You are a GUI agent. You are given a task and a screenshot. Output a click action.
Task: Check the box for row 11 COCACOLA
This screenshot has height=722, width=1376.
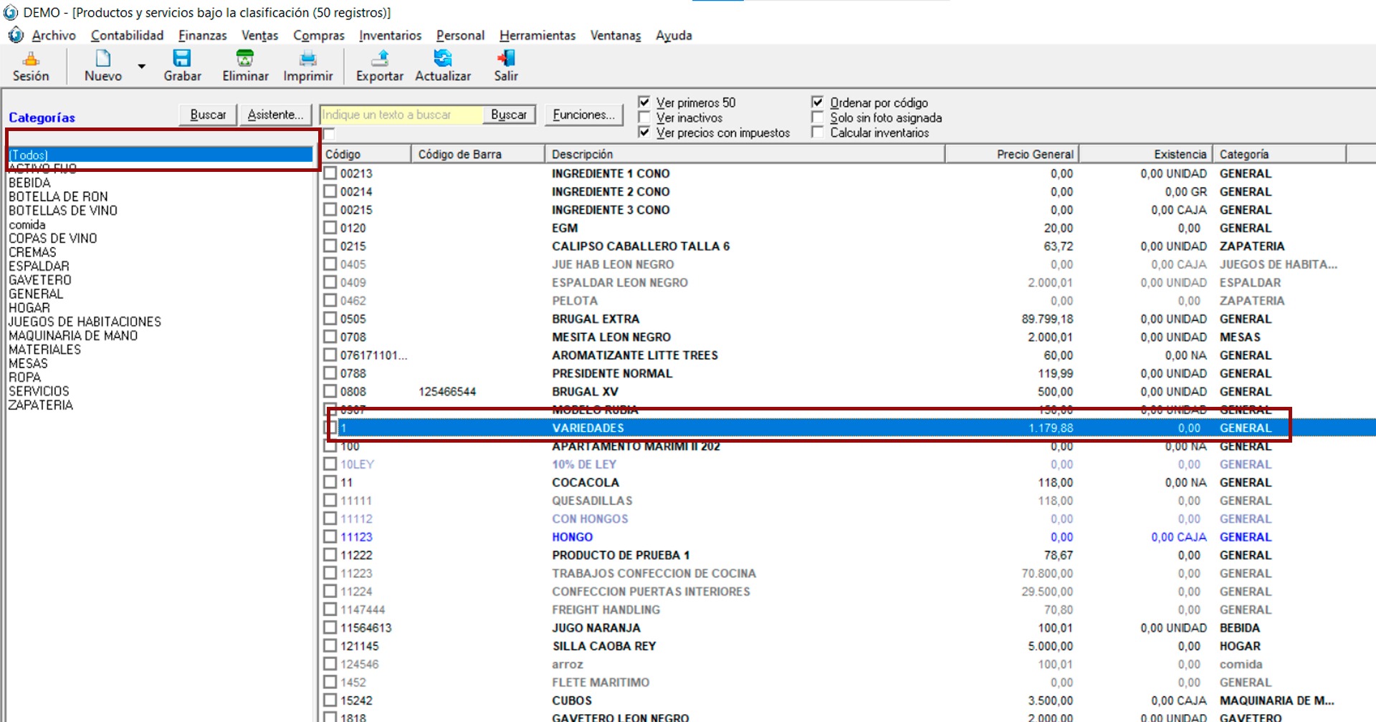(x=330, y=482)
